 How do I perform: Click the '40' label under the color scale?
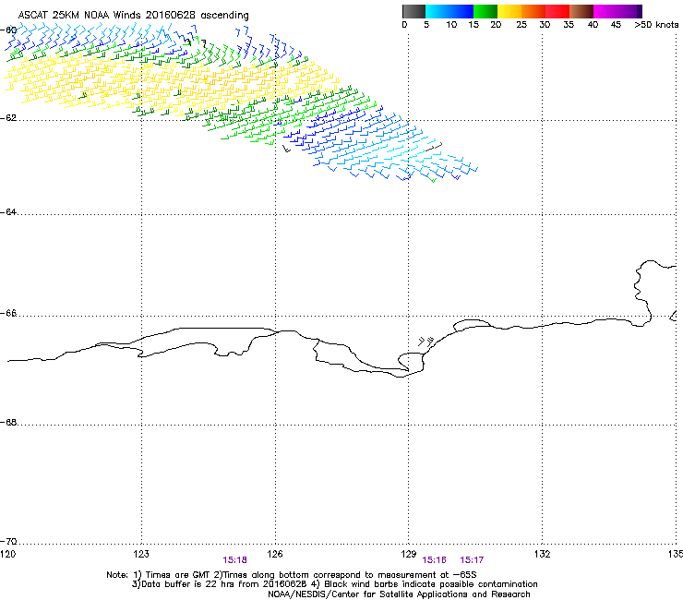(593, 25)
